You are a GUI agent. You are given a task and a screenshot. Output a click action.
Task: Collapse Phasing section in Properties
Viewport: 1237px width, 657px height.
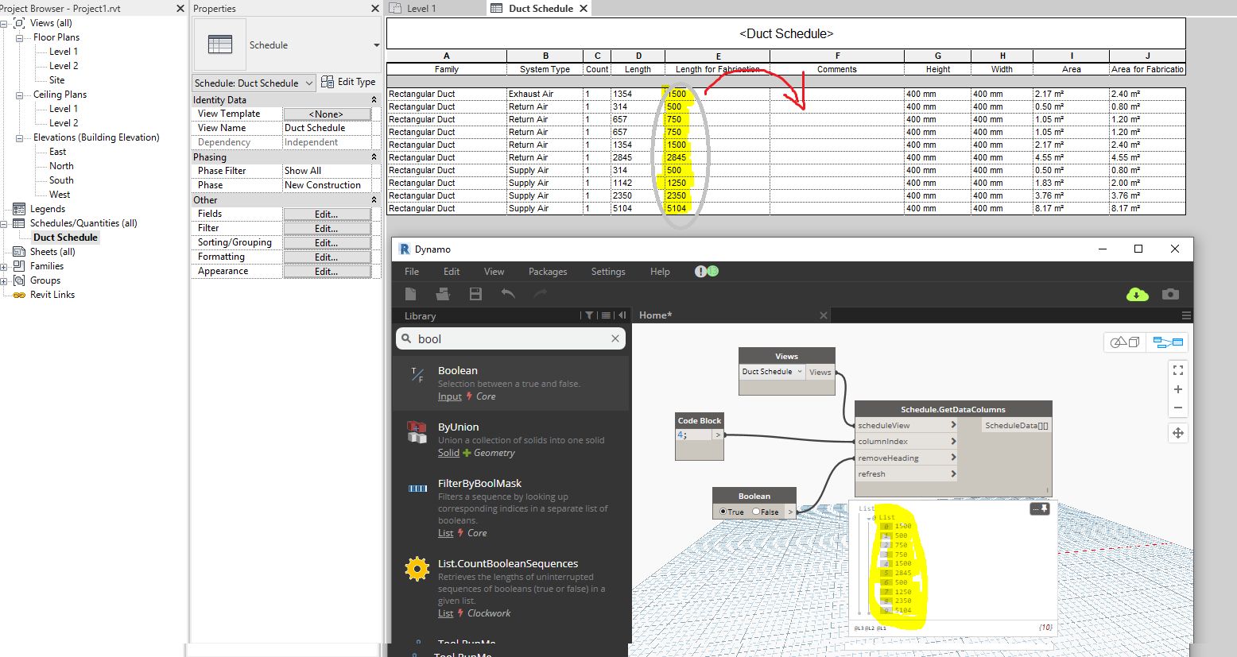374,157
